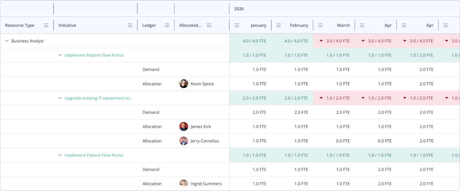Click James Kirk's profile picture
Viewport: 460px width, 191px height.
click(x=184, y=126)
